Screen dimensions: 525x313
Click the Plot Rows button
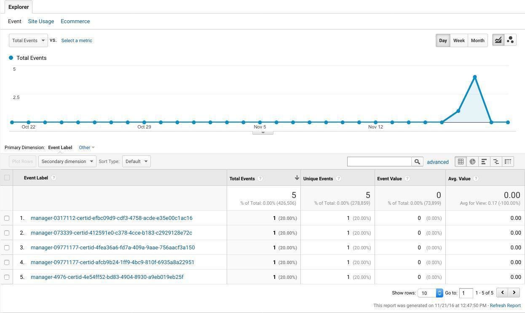tap(22, 161)
